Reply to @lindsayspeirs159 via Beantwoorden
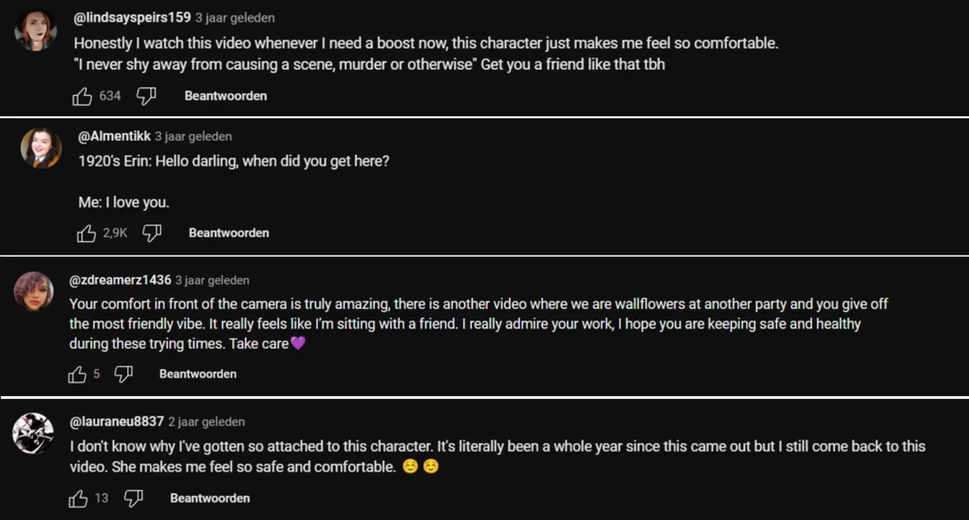 226,96
